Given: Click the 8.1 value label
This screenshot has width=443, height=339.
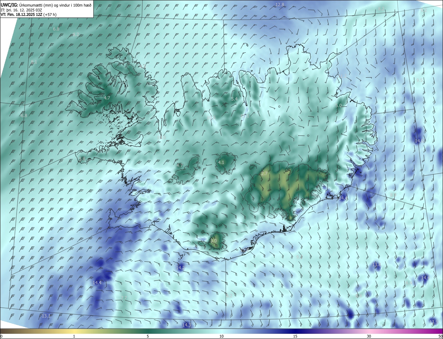Looking at the screenshot, I should [x=34, y=62].
